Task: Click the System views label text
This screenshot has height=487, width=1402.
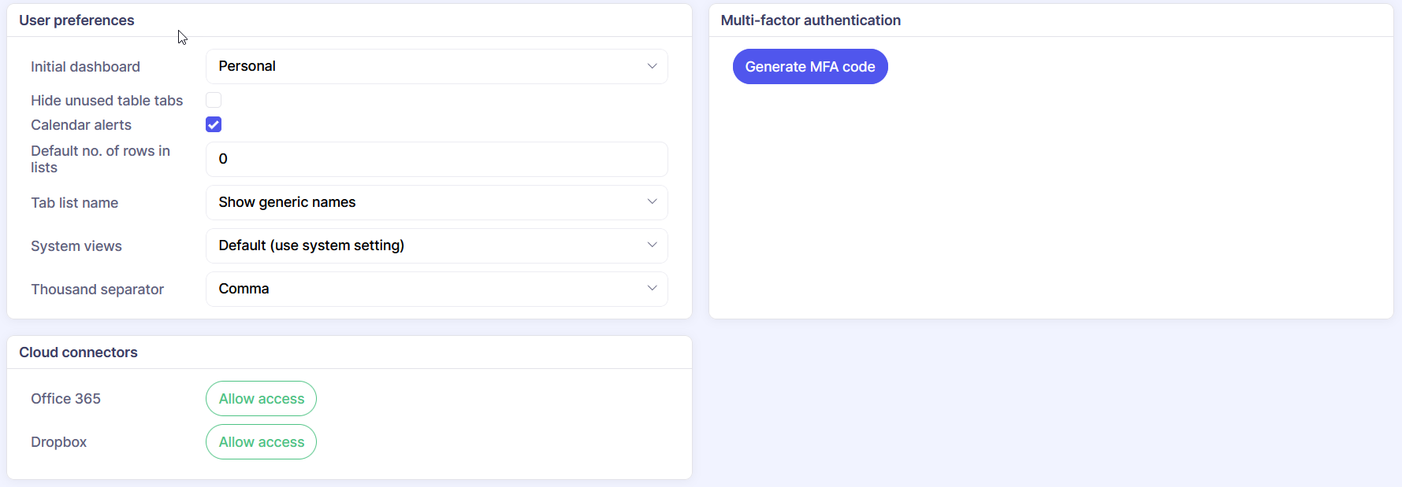Action: (76, 246)
